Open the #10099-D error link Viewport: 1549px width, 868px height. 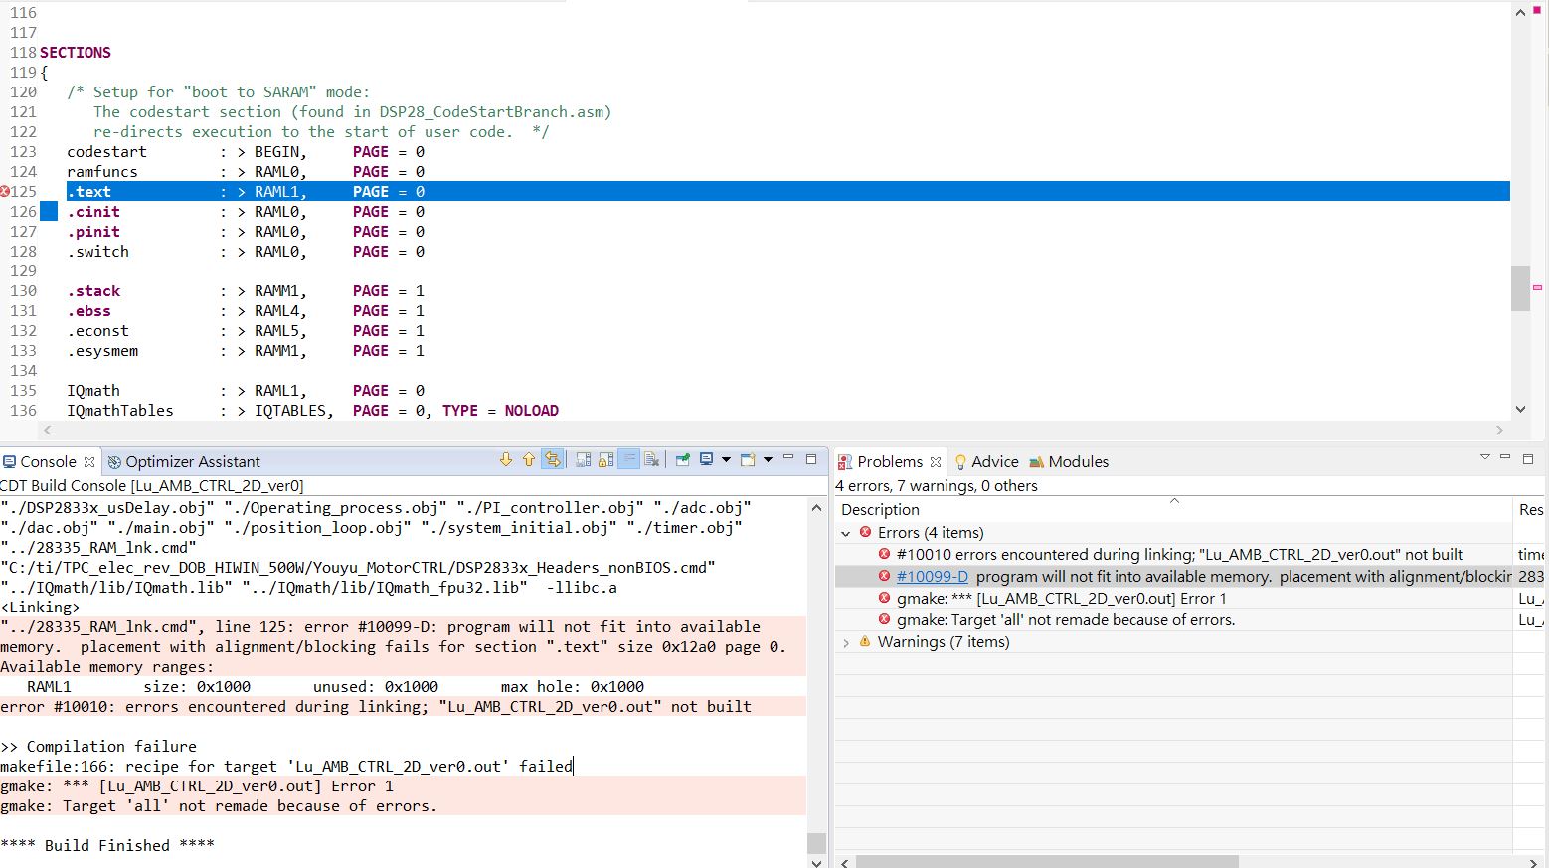pos(932,577)
